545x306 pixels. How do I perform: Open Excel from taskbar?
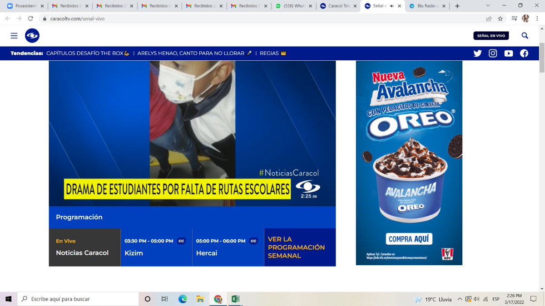(235, 299)
